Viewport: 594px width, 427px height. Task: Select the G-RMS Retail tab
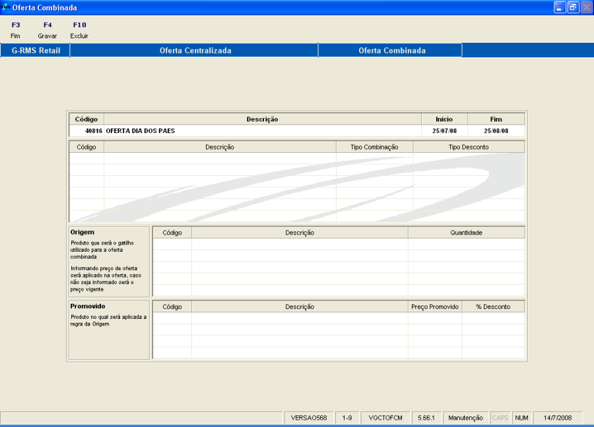(36, 50)
